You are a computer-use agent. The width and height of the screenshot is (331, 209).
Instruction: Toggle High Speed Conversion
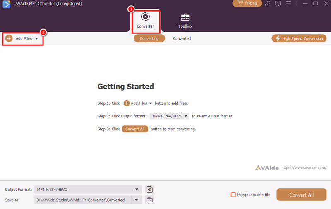[299, 38]
